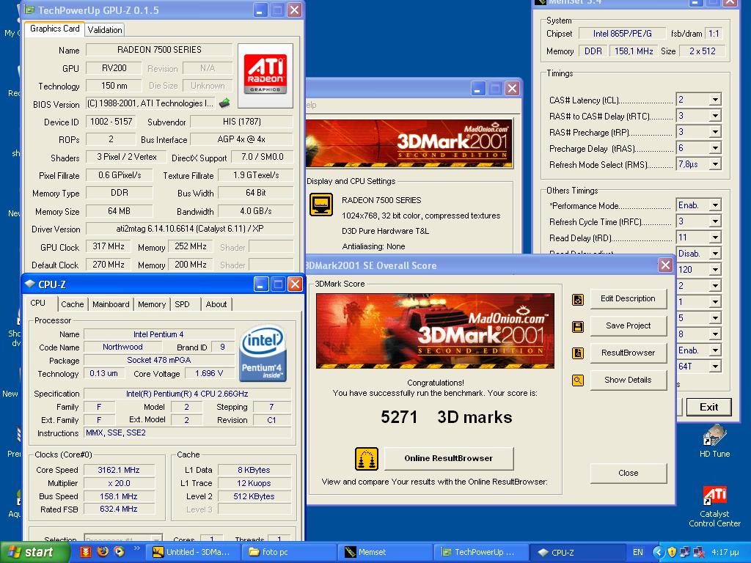Click the 3DMark2001 SE banner in score window
Viewport: 751px width, 563px height.
tap(435, 331)
